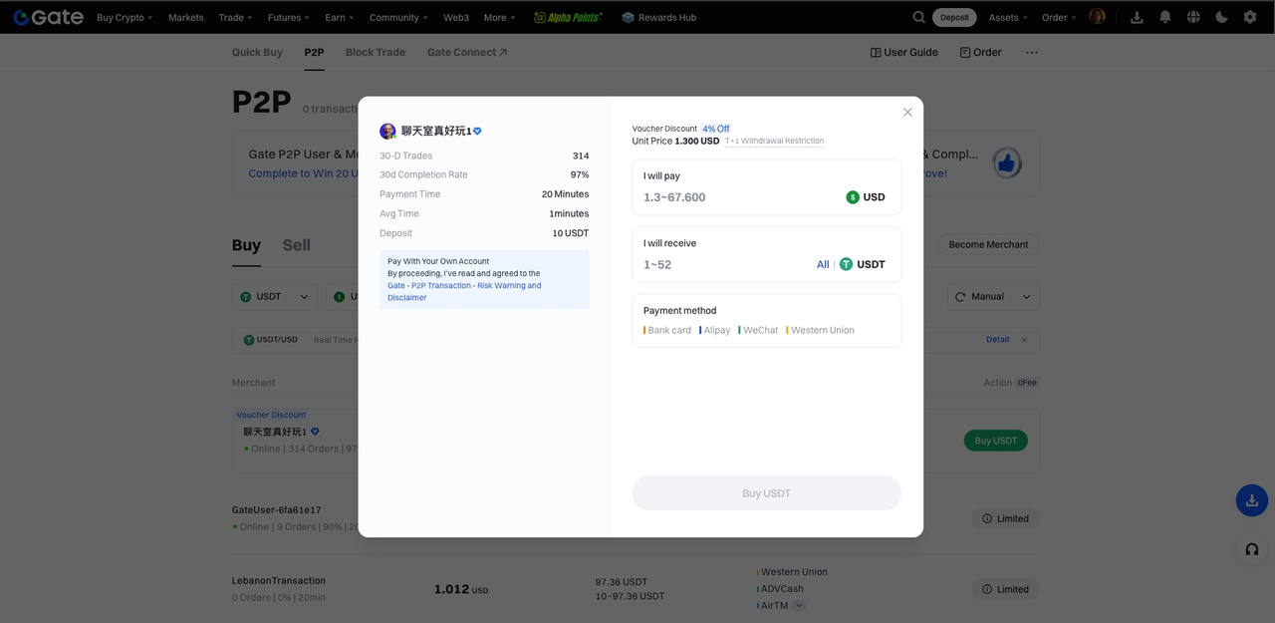Open settings gear icon in header
Screen dimensions: 1275x623
click(1250, 17)
